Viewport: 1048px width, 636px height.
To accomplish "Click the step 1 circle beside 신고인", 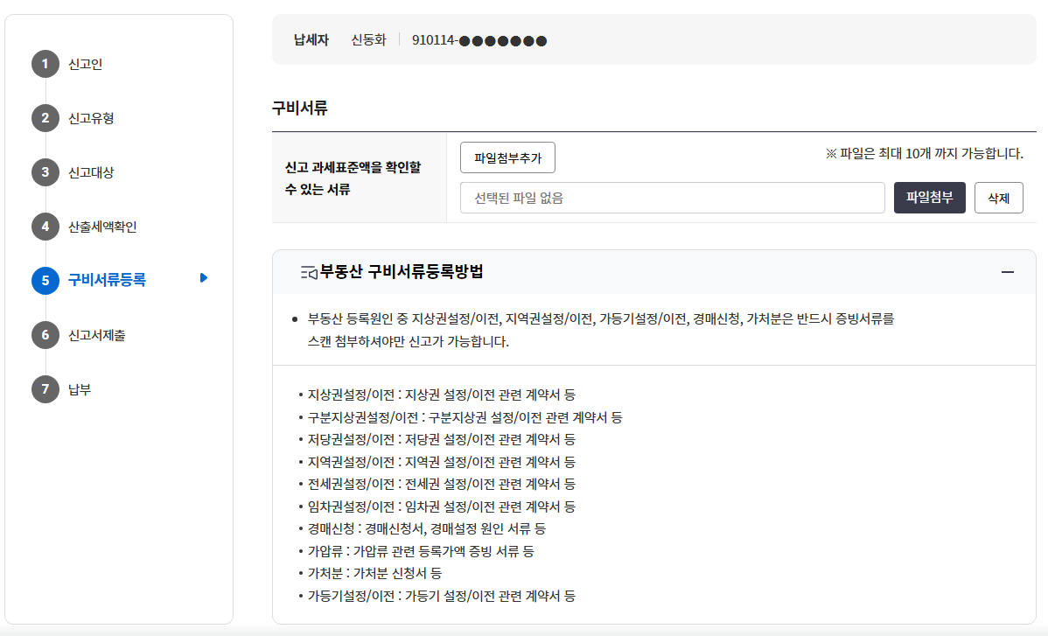I will coord(45,64).
